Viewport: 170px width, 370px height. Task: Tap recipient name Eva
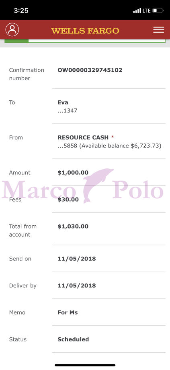click(63, 102)
